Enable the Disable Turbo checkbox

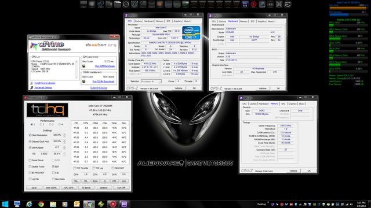[x=30, y=166]
